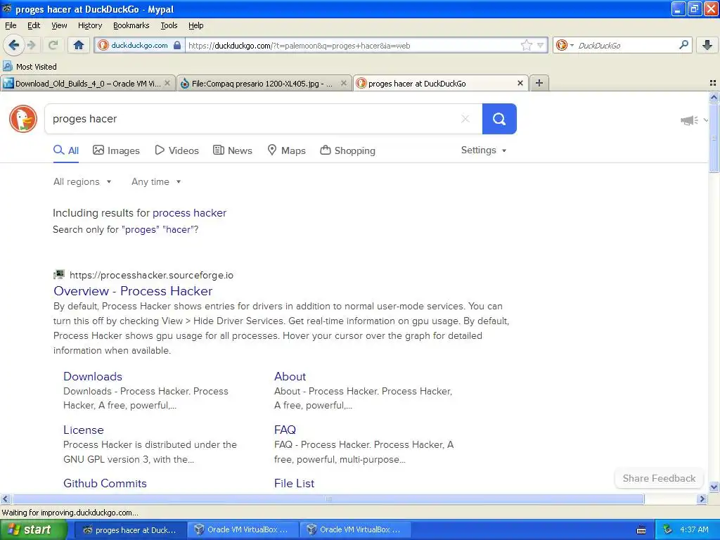Open the downloads arrow button in toolbar
The width and height of the screenshot is (720, 540).
click(x=707, y=45)
